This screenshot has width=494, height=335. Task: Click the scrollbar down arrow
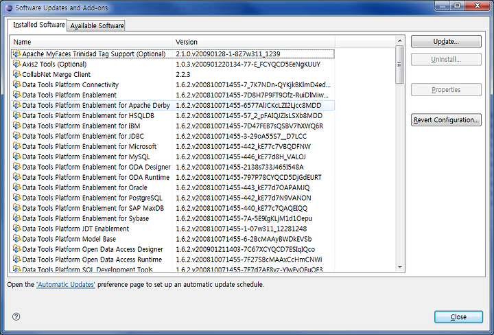click(x=400, y=267)
